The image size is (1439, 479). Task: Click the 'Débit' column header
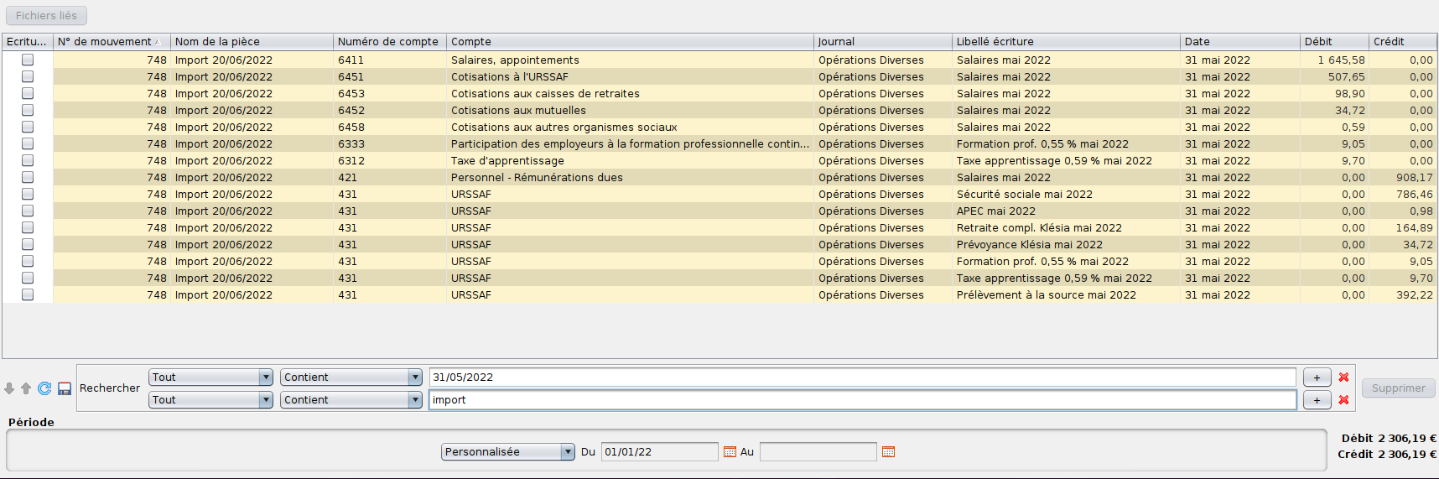tap(1332, 42)
